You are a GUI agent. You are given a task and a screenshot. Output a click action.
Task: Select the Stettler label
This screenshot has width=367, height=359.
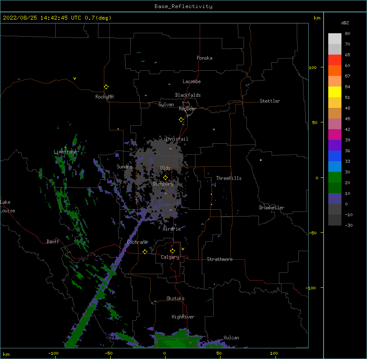(x=270, y=101)
